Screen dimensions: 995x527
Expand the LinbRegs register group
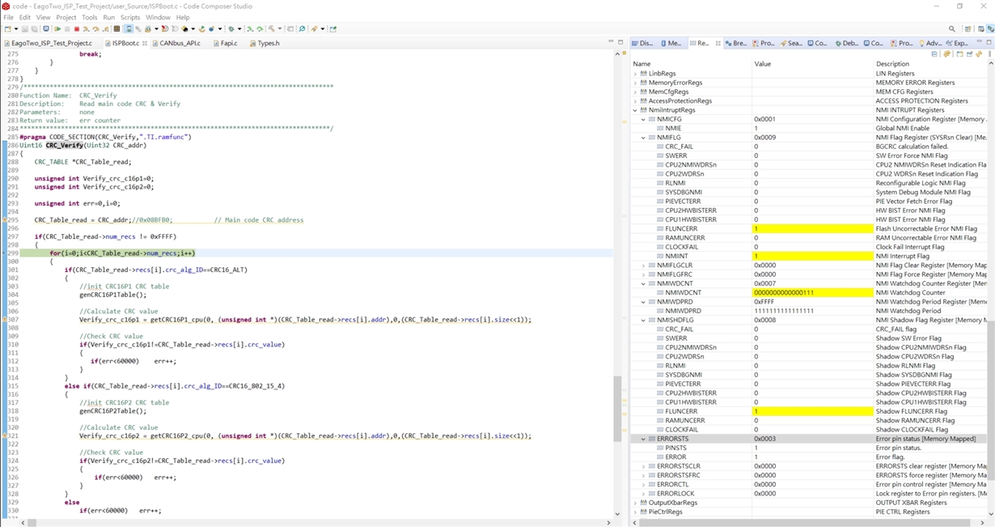click(635, 74)
